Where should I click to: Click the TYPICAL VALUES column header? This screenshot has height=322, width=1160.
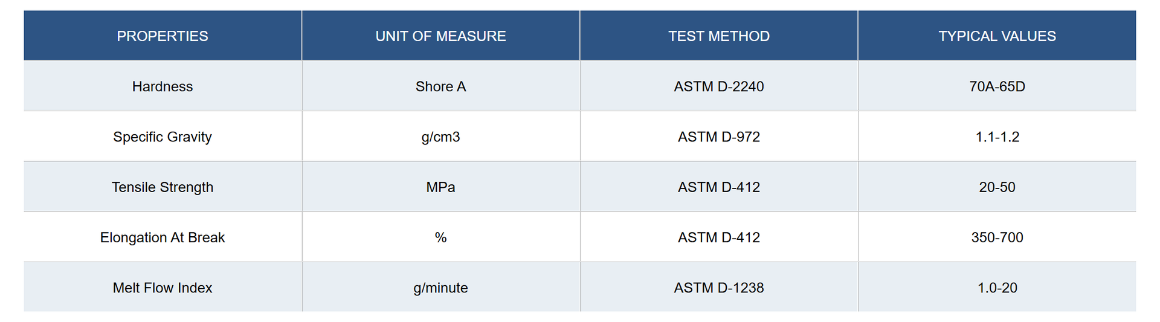click(997, 36)
